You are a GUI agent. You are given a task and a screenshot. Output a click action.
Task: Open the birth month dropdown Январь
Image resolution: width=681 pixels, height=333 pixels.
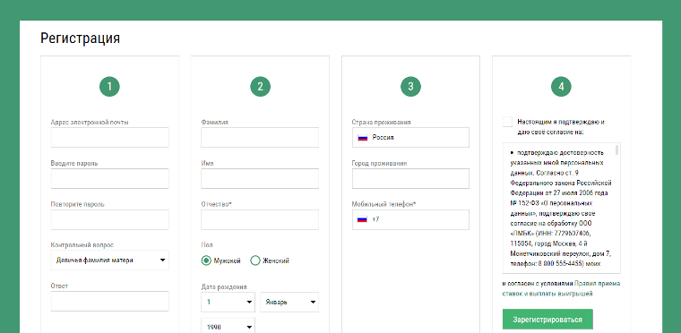pyautogui.click(x=289, y=303)
